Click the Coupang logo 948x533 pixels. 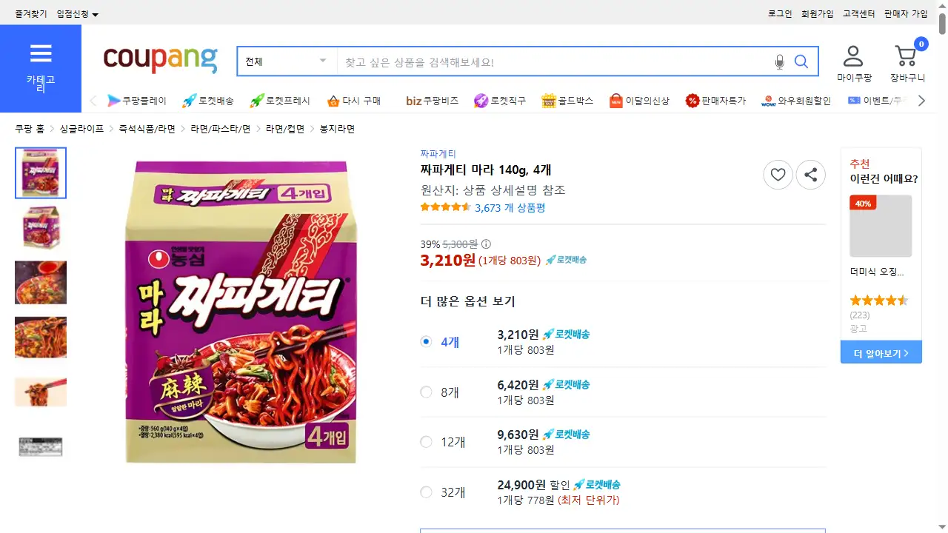pos(161,60)
